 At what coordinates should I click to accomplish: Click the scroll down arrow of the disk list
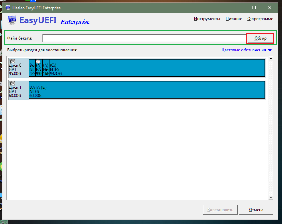click(271, 197)
